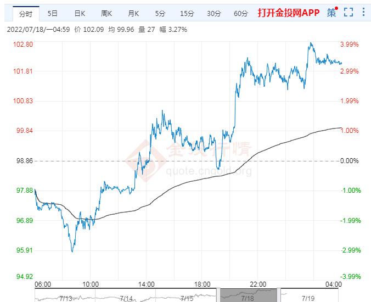Click the 量 27 volume readout
371x302 pixels.
(x=147, y=29)
